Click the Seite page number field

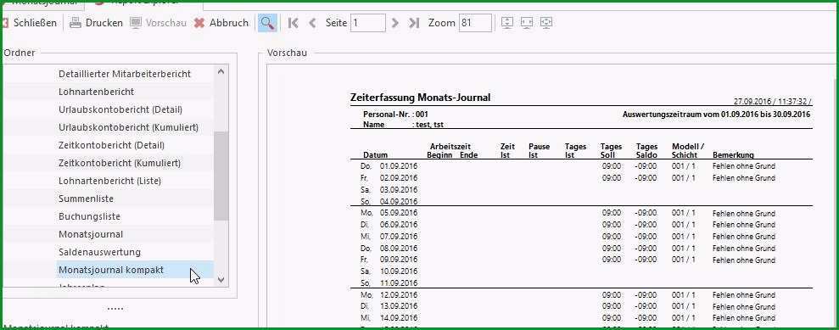click(368, 23)
